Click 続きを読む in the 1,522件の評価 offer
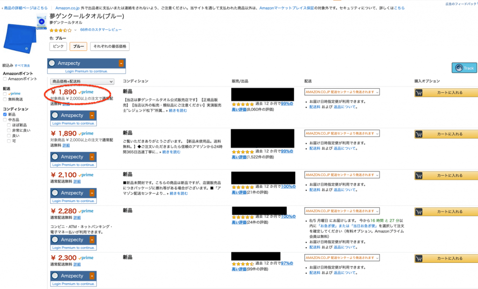Screen dimensions: 478x289 [x=171, y=152]
